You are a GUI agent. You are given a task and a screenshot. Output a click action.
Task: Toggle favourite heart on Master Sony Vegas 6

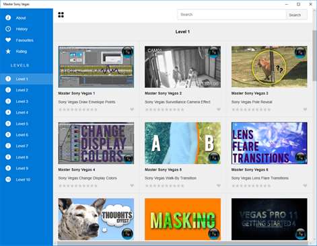point(305,186)
